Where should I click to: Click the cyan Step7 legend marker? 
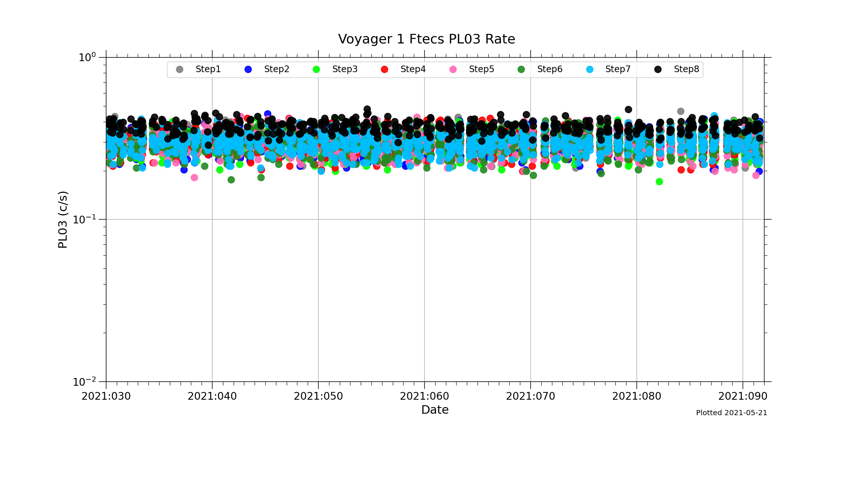click(x=590, y=70)
